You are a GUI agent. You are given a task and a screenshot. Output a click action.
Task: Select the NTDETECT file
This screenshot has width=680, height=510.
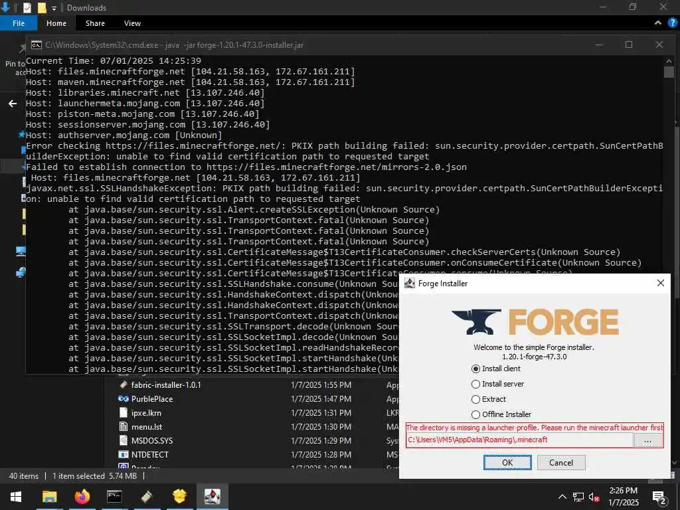tap(149, 454)
